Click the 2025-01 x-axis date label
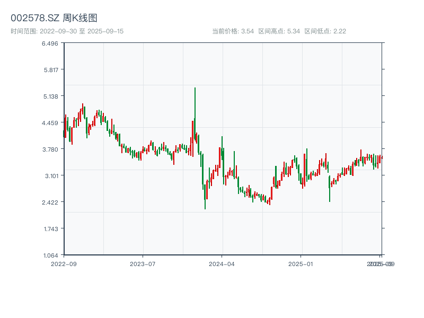 point(302,263)
